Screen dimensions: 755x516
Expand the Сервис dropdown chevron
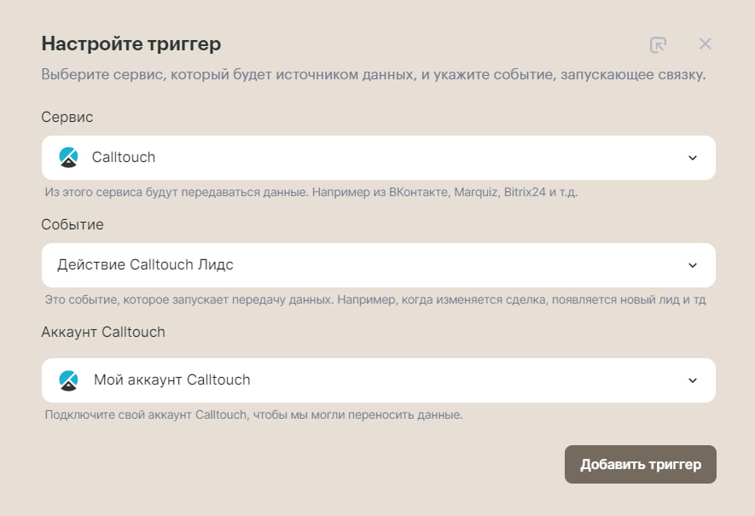click(x=693, y=158)
